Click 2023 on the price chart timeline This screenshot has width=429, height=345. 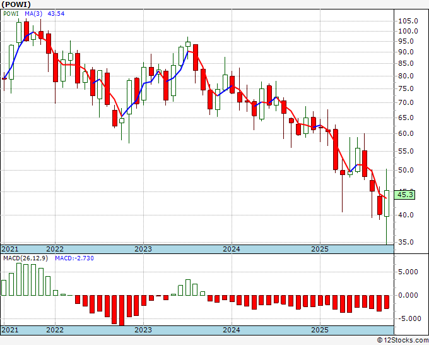tap(143, 249)
